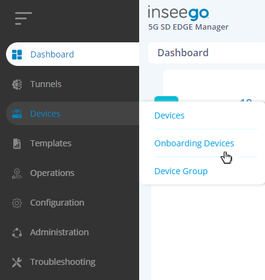The width and height of the screenshot is (265, 280).
Task: Click the Administration cycle icon
Action: pyautogui.click(x=17, y=233)
